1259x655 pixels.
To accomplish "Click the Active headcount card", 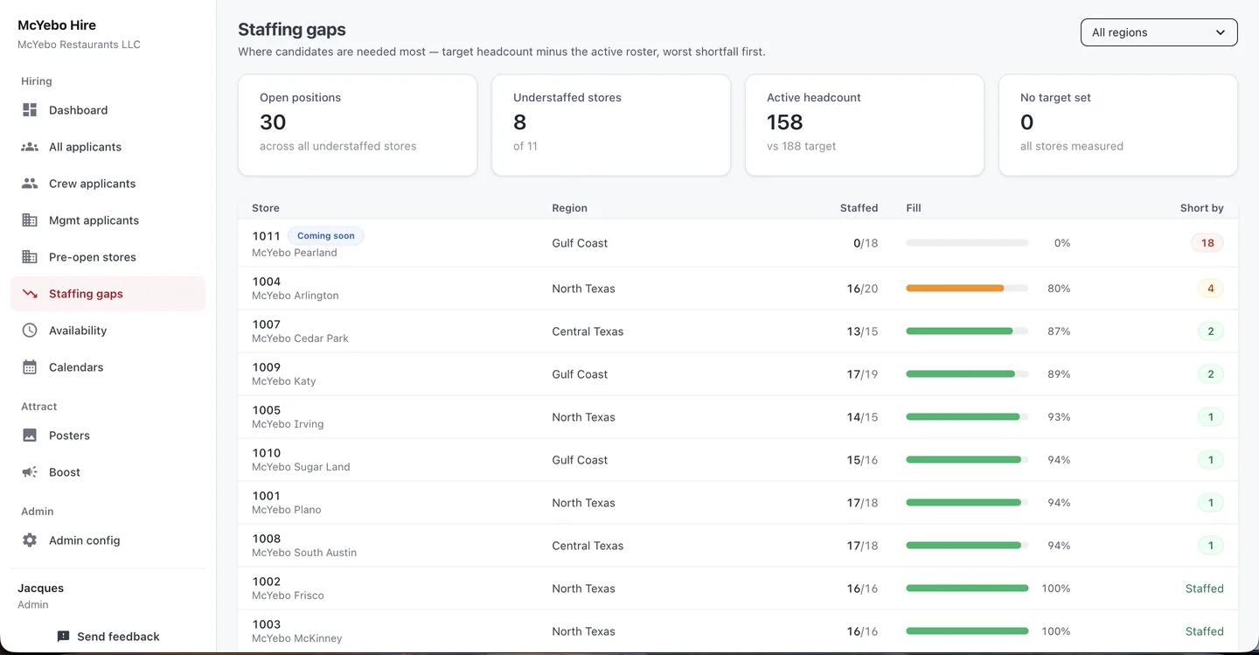I will [x=865, y=125].
